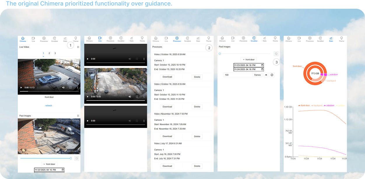Image resolution: width=365 pixels, height=179 pixels.
Task: Open the Stats tab in the Processes panel
Action: [x=198, y=39]
